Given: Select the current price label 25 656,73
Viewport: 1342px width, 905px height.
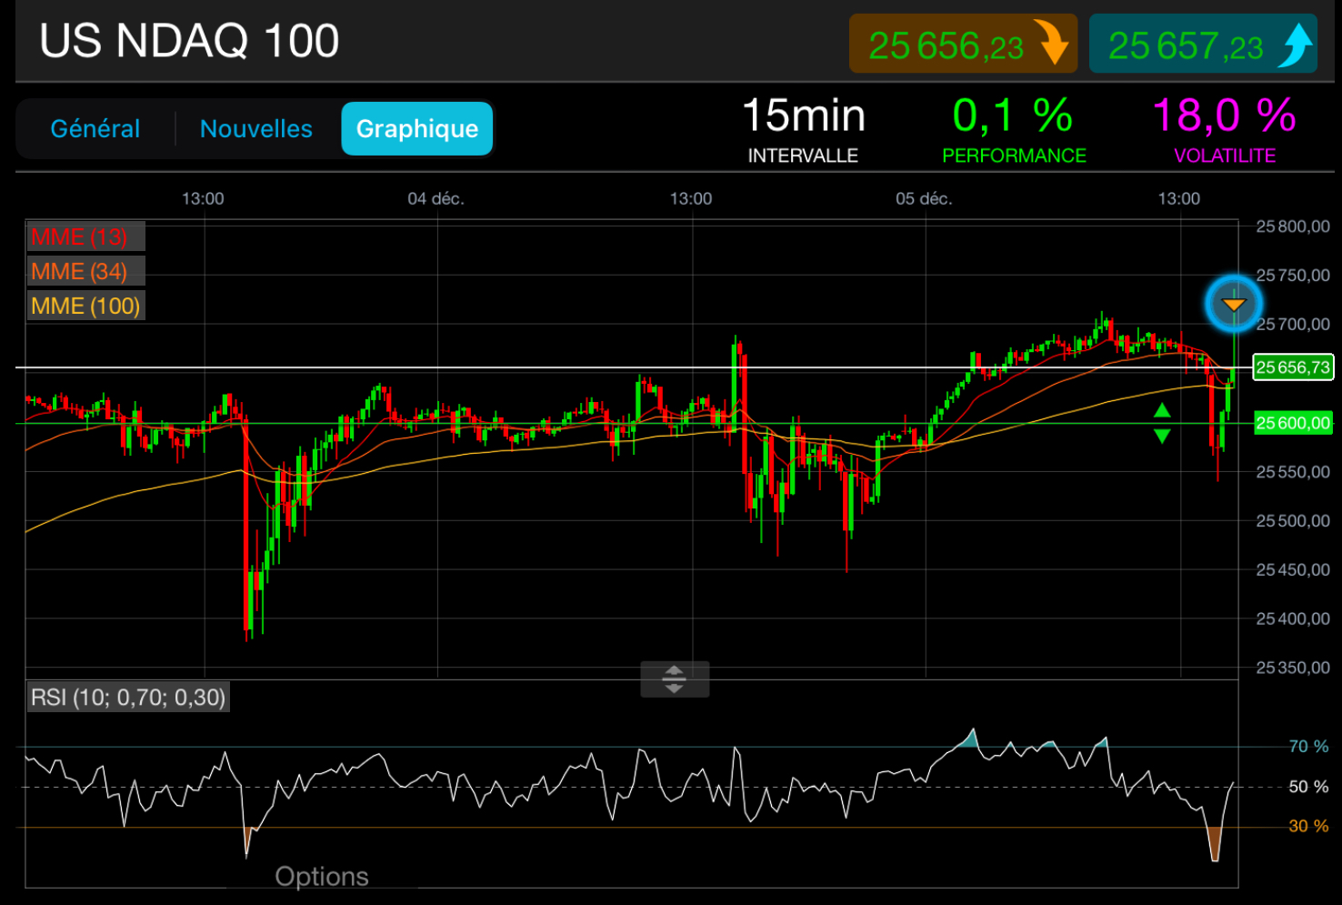Looking at the screenshot, I should pyautogui.click(x=1293, y=367).
